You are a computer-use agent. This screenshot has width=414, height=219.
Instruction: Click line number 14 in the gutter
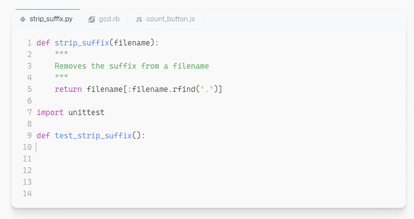click(x=27, y=193)
